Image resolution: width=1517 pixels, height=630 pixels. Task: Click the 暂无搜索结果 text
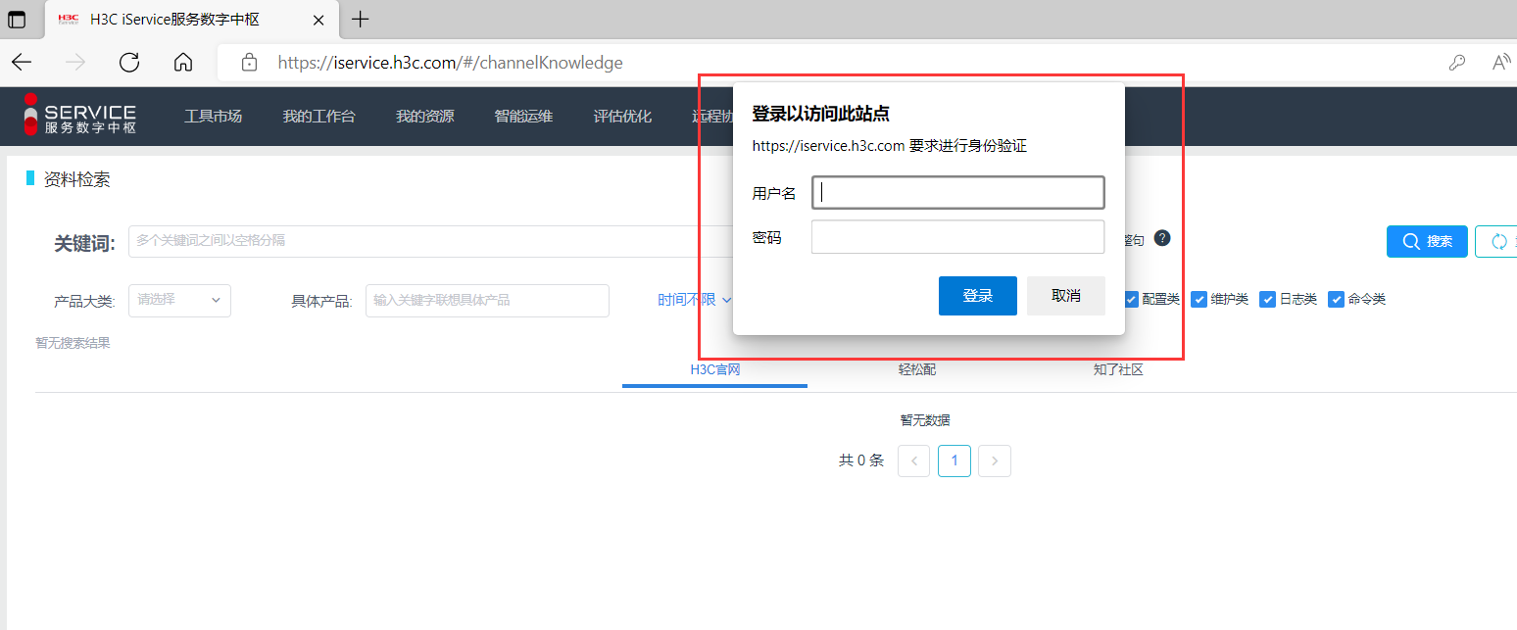click(73, 343)
